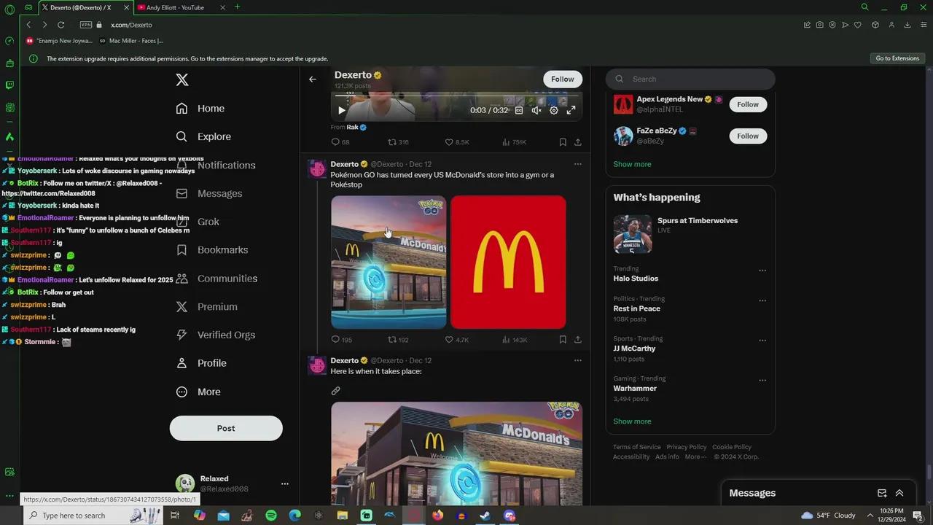The width and height of the screenshot is (933, 525).
Task: Open Grok from the sidebar
Action: (208, 222)
